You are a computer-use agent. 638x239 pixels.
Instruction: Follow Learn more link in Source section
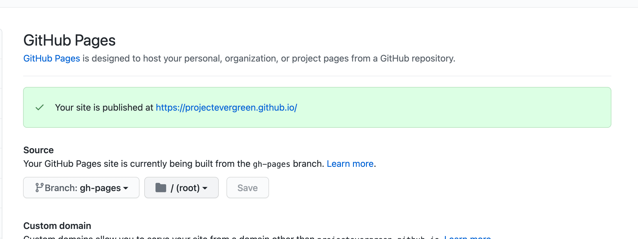[x=350, y=164]
